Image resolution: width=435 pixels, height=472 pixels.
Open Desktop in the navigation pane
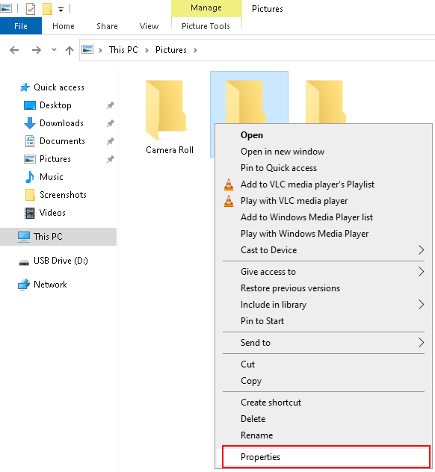(x=48, y=105)
